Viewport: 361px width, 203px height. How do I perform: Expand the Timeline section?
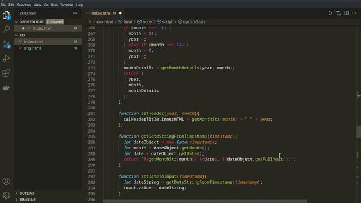coord(16,200)
